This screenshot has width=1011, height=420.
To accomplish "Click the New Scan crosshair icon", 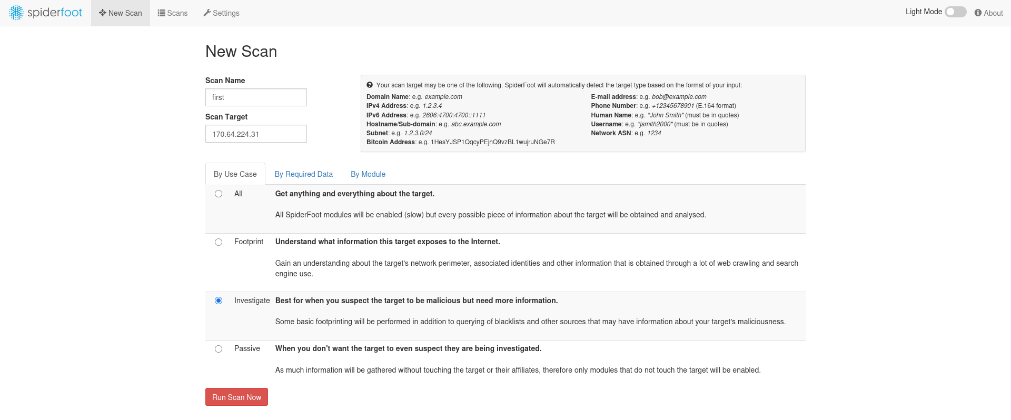I will pyautogui.click(x=102, y=13).
